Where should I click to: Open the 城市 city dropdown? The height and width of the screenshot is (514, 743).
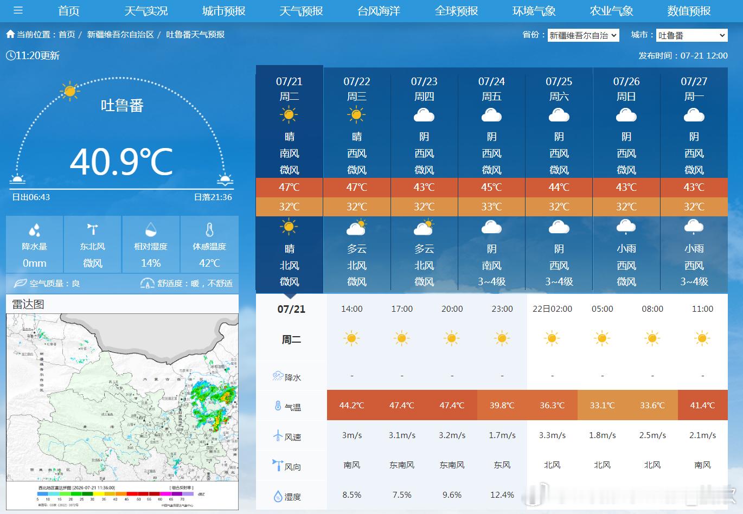pos(691,35)
